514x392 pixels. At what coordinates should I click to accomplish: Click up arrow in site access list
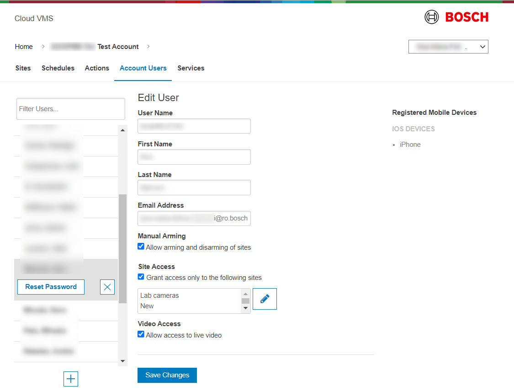pos(245,294)
